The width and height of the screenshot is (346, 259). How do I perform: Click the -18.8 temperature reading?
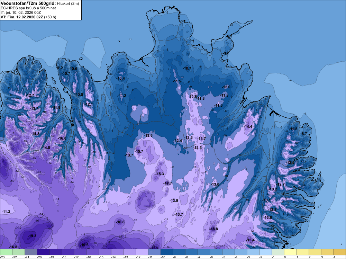[x=213, y=229]
